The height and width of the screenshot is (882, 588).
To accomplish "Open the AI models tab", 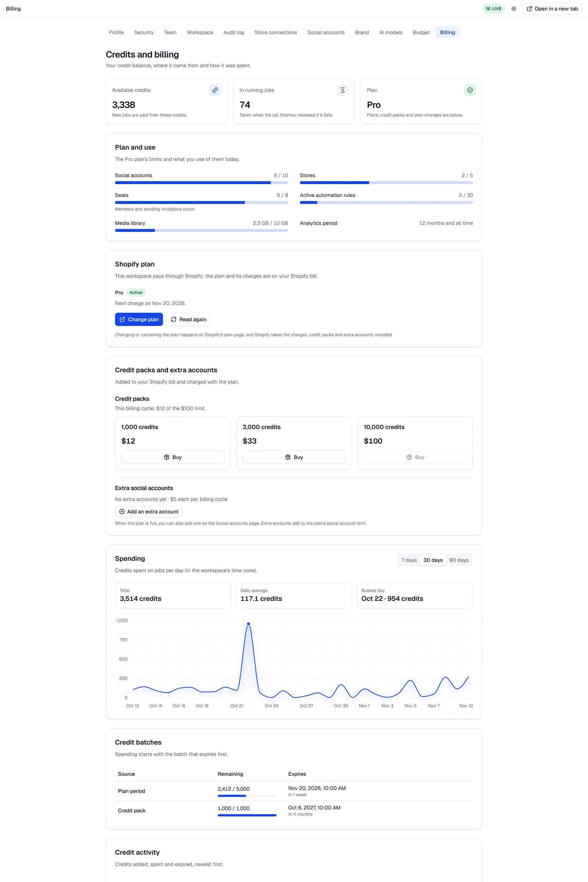I will coord(390,32).
